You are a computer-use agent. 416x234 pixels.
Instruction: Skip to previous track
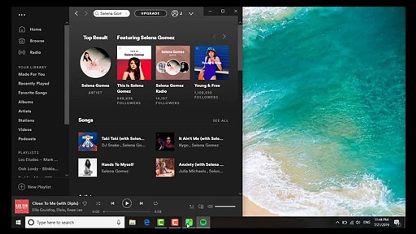(112, 203)
